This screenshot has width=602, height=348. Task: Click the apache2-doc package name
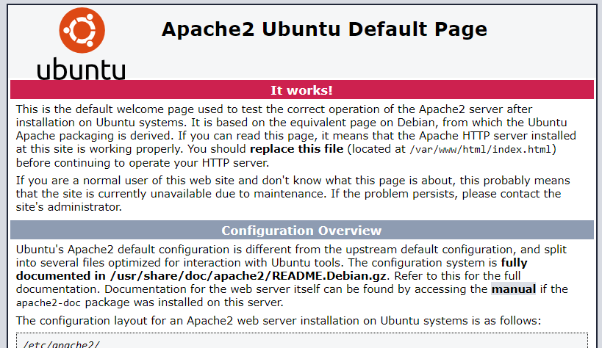pos(49,302)
